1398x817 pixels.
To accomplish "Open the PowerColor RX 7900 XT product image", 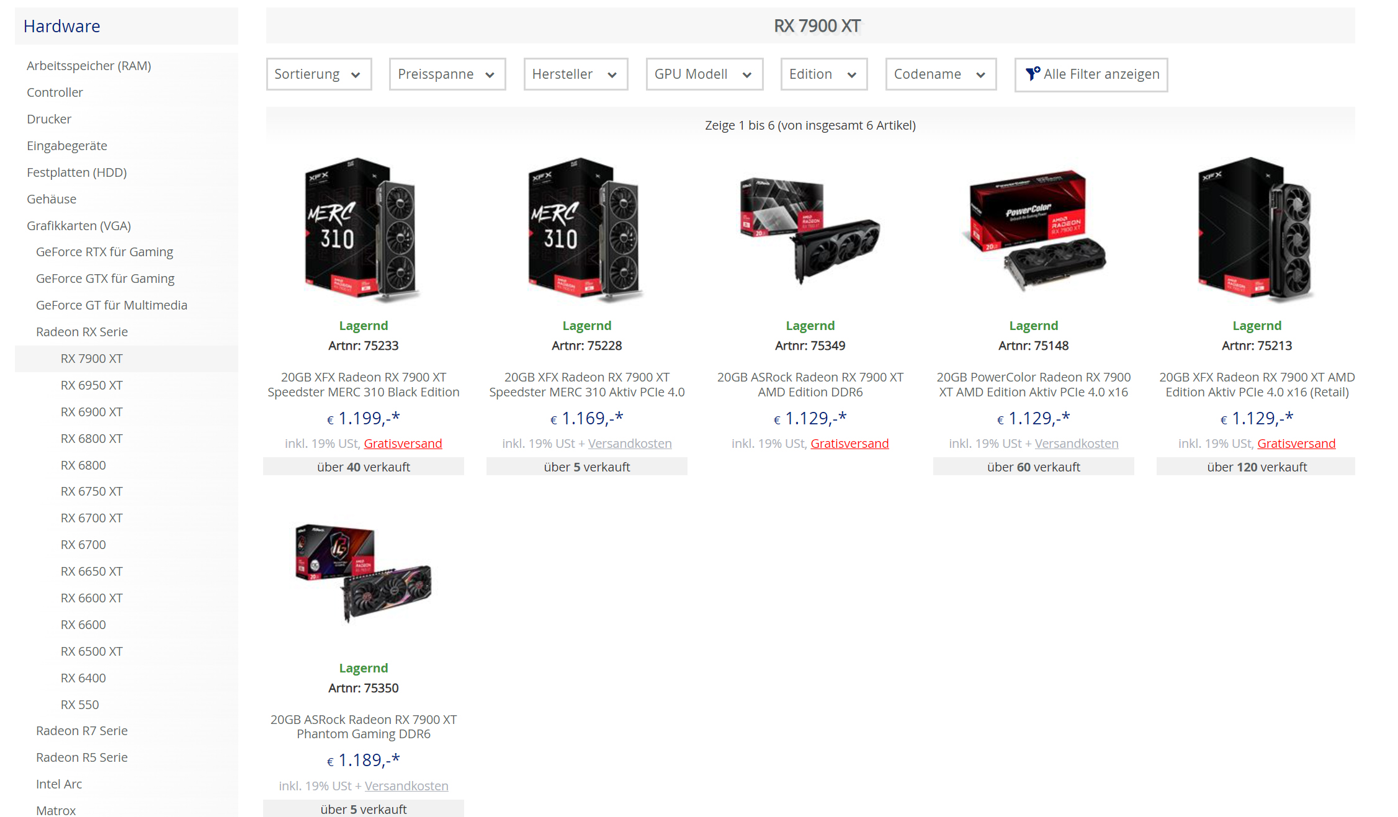I will tap(1033, 230).
